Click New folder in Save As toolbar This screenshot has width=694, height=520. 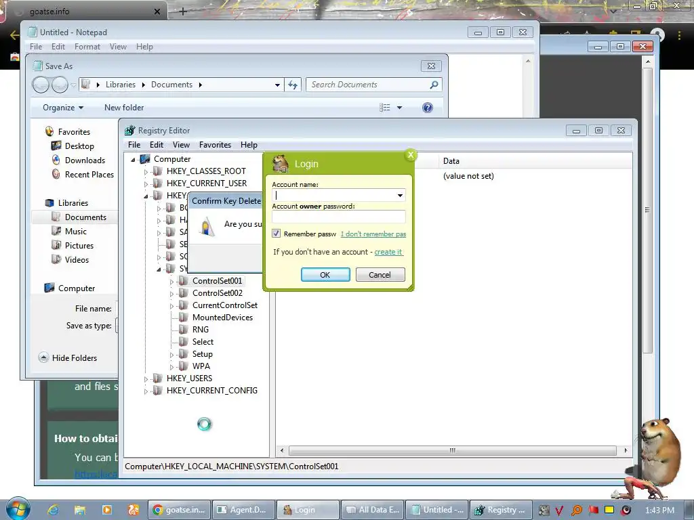pos(124,108)
